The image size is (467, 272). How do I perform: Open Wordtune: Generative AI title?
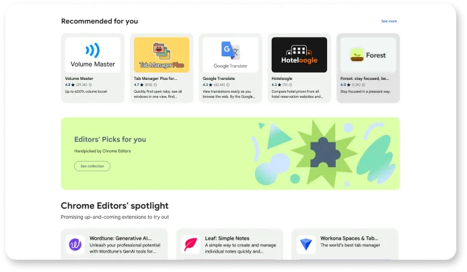click(x=120, y=238)
